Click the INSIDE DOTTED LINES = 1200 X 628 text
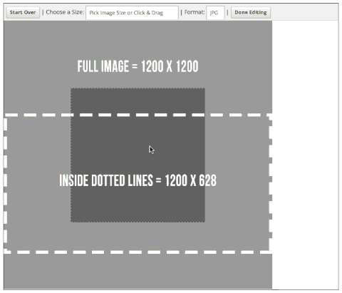Viewport: 342px width, 293px height. click(138, 180)
